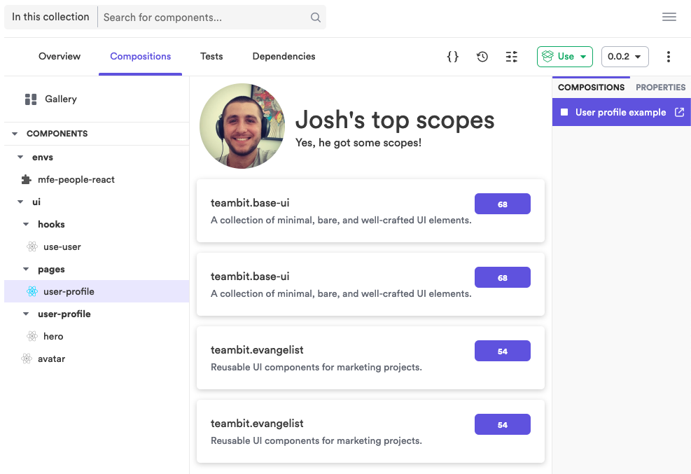Click the 54 badge on second teambit.evangelist card

click(503, 425)
